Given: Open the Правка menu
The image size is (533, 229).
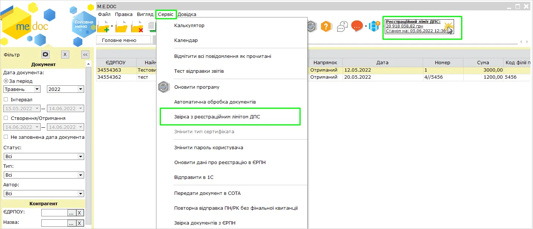Looking at the screenshot, I should [124, 14].
